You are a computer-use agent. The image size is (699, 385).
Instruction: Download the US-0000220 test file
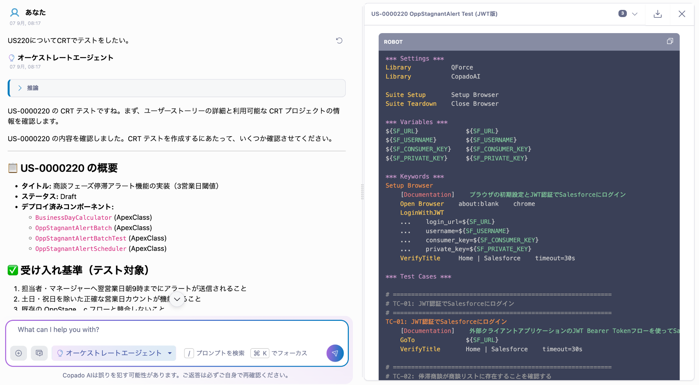pos(657,14)
